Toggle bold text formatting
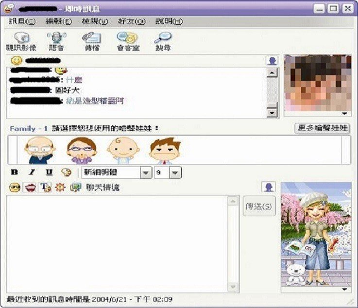This screenshot has height=308, width=358. click(15, 172)
